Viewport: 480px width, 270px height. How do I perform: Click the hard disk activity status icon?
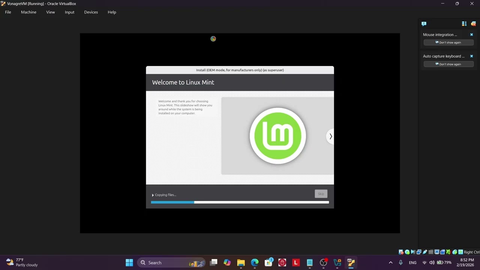point(401,252)
